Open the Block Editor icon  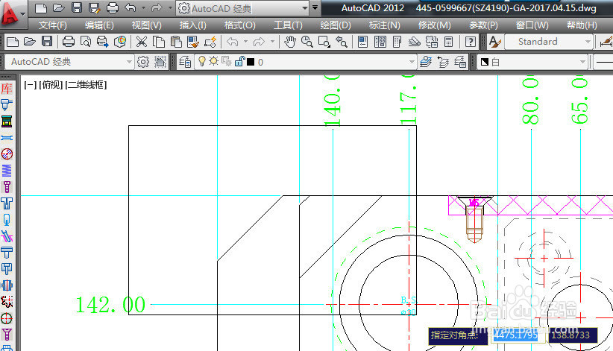[210, 42]
